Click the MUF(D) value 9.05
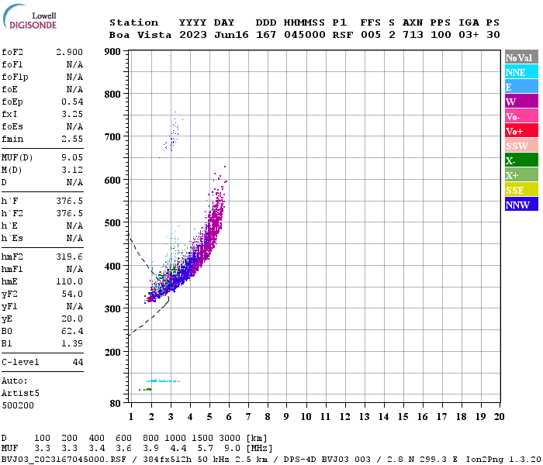The image size is (543, 465). 72,157
